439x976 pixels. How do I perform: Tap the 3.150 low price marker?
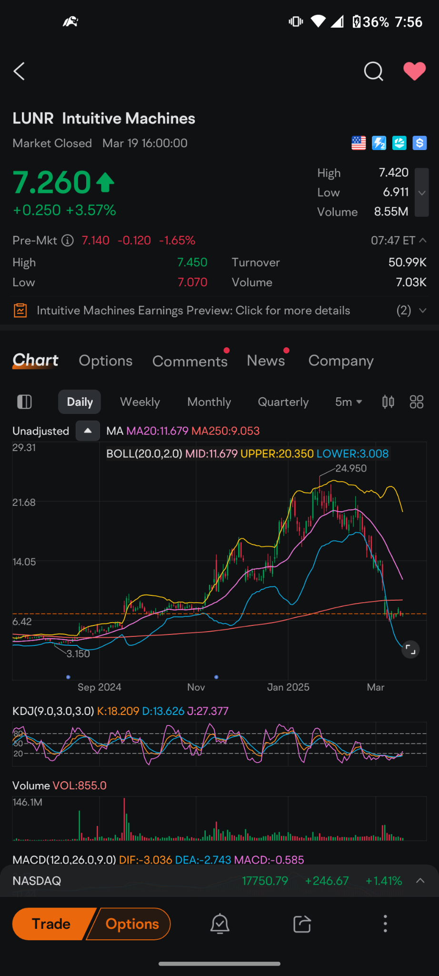coord(78,654)
